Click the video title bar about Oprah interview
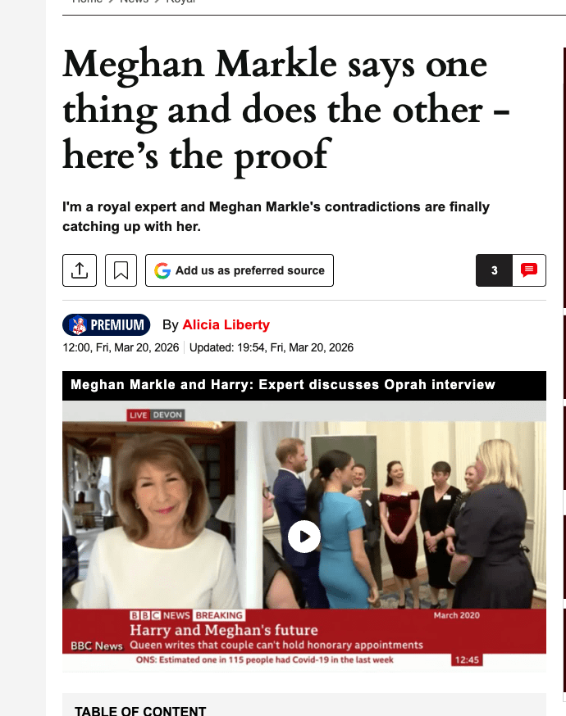 click(304, 386)
